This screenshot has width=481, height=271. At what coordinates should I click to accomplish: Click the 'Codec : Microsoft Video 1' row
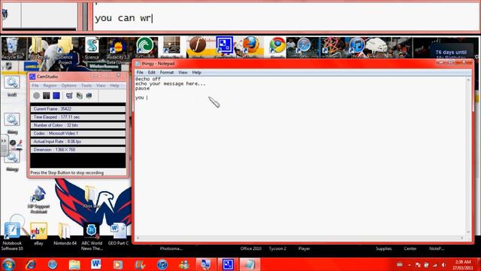pyautogui.click(x=78, y=133)
